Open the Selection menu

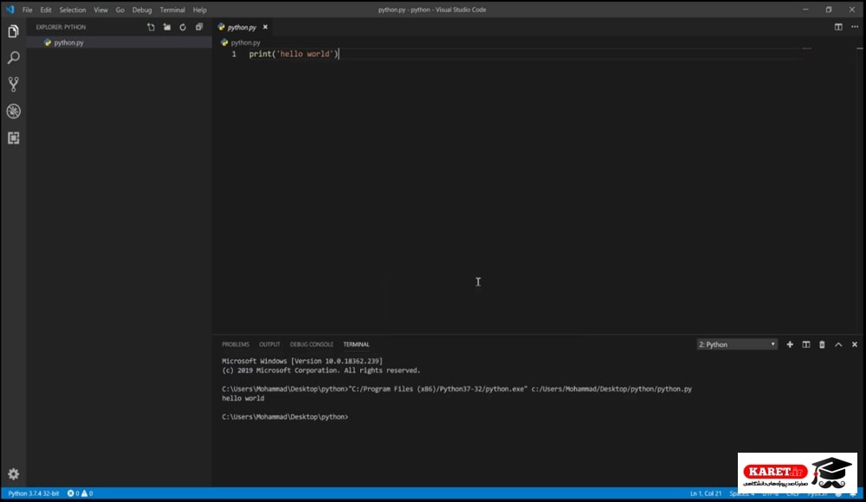click(x=73, y=10)
